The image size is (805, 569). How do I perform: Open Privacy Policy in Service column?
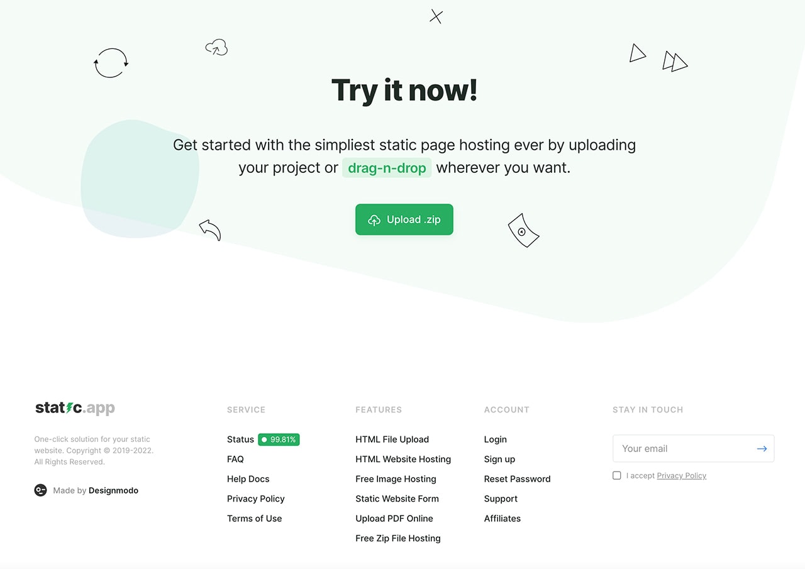(256, 499)
